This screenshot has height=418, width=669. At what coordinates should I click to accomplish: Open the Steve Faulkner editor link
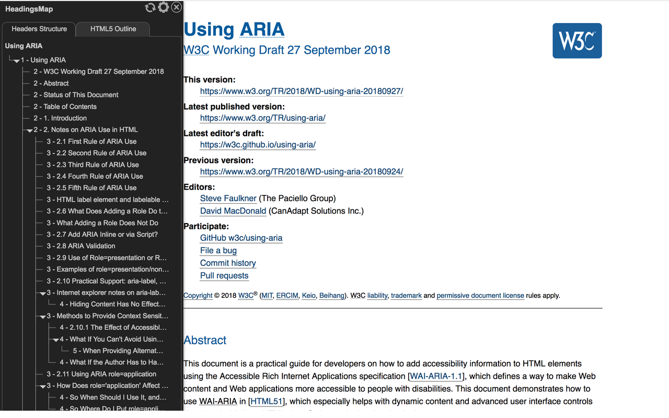click(x=228, y=198)
